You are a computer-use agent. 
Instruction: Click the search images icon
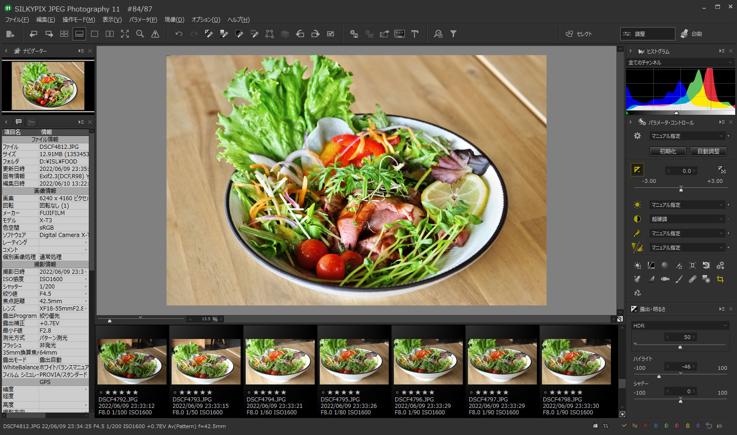click(x=438, y=34)
